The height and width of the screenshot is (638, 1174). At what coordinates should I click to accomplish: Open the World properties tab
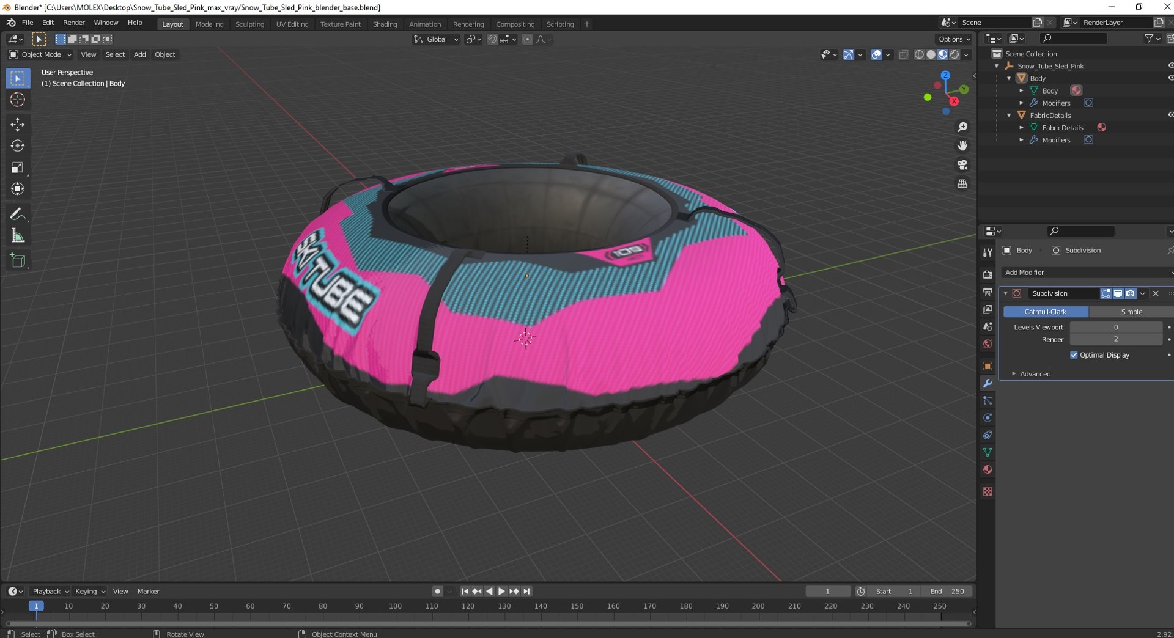pyautogui.click(x=988, y=345)
